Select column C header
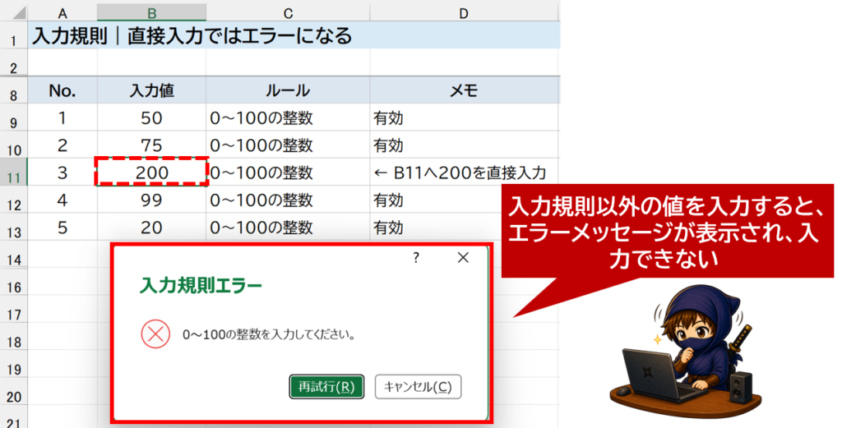The width and height of the screenshot is (842, 428). 288,13
